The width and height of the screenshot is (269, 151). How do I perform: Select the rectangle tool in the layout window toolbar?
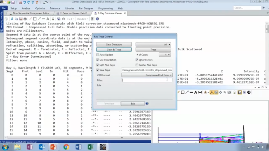(182, 92)
